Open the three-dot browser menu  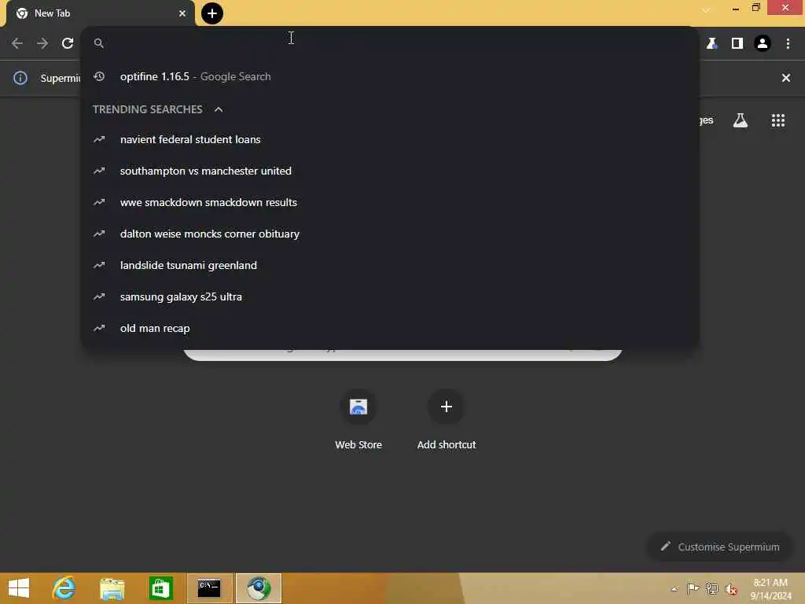point(788,44)
